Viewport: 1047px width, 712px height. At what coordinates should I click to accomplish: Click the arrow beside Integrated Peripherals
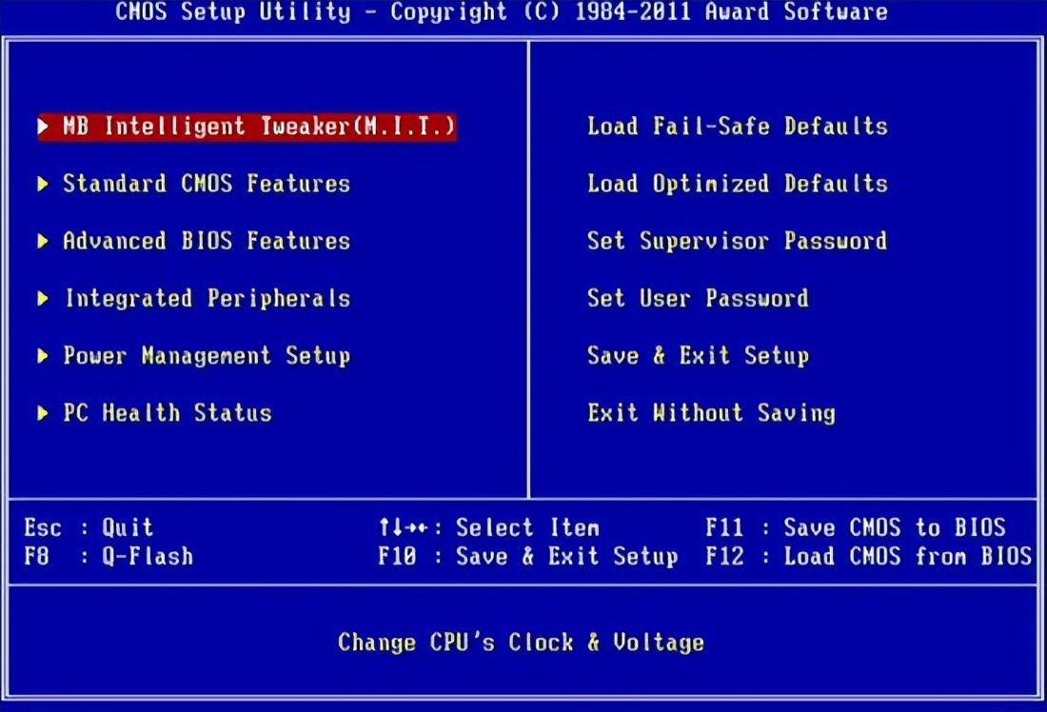(44, 298)
